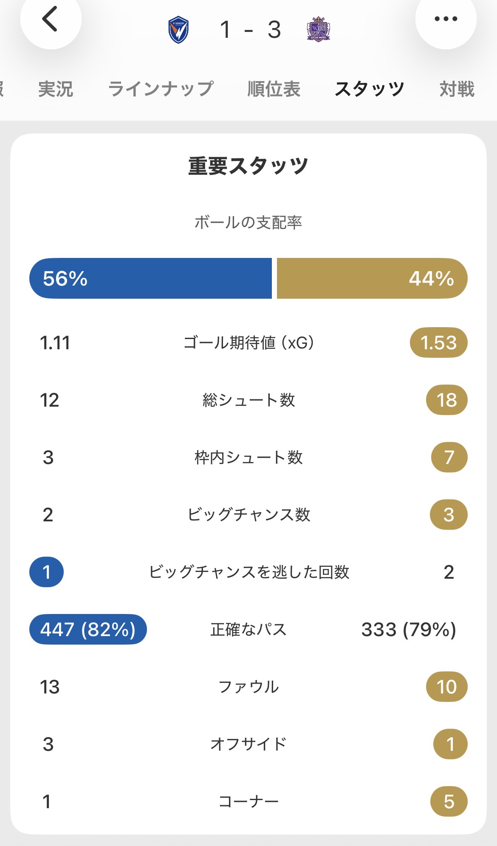Image resolution: width=497 pixels, height=846 pixels.
Task: Go to the 対戦 tab
Action: coord(457,89)
